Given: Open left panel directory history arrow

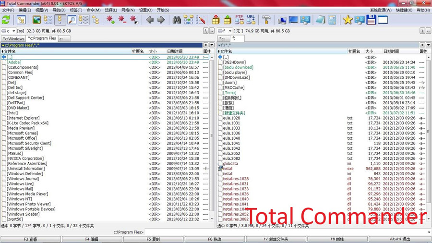Looking at the screenshot, I should (x=212, y=45).
